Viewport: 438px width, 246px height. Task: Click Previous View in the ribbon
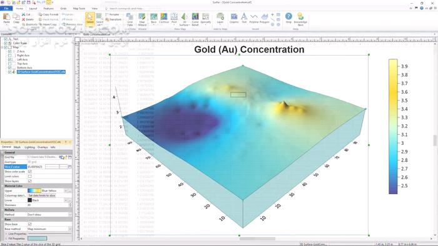coord(73,24)
